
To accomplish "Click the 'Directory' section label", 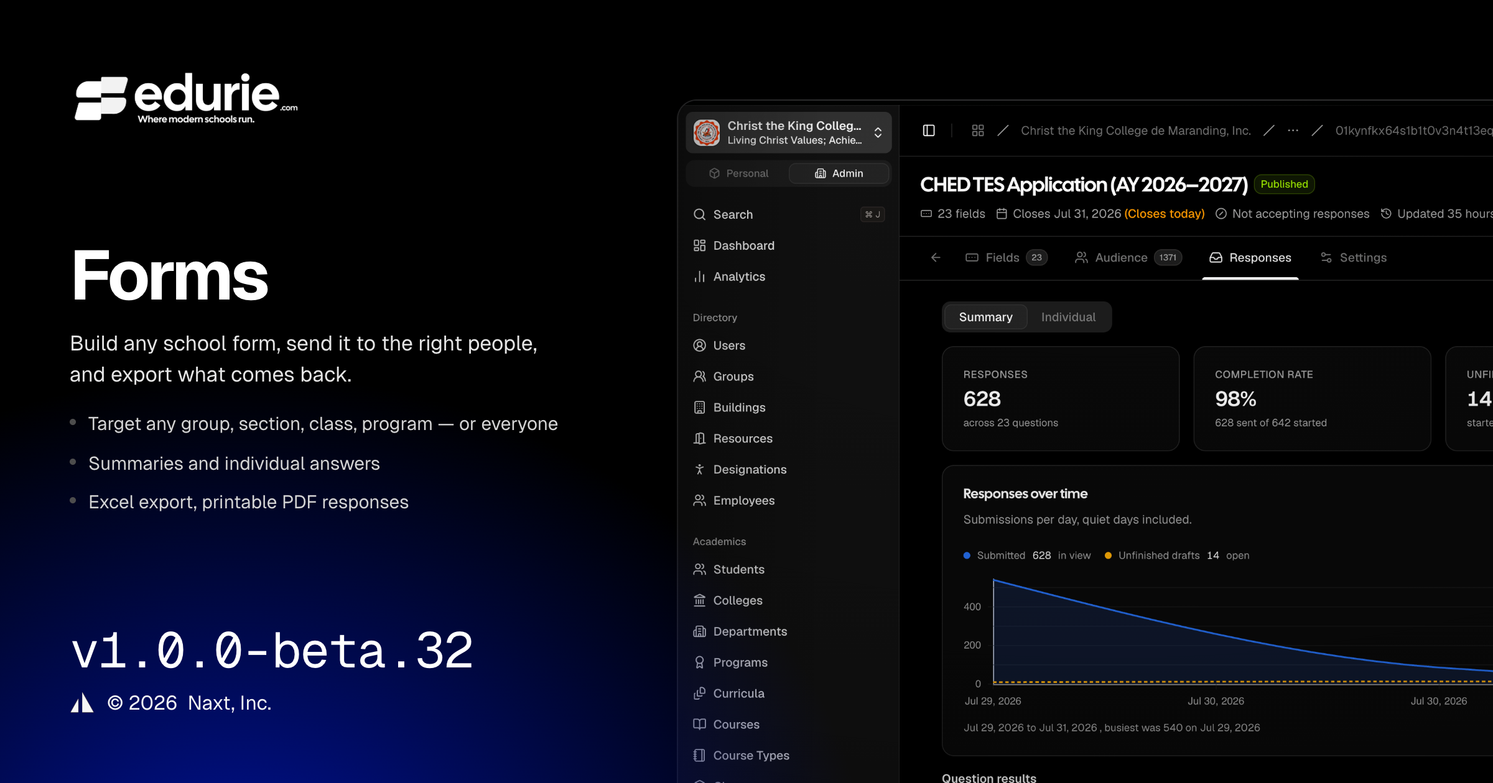I will point(715,318).
